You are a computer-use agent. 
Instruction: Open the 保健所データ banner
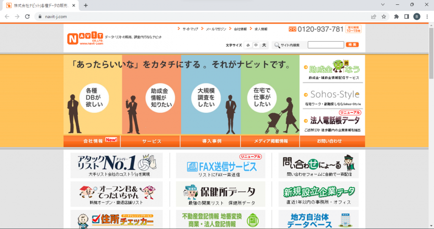click(220, 194)
